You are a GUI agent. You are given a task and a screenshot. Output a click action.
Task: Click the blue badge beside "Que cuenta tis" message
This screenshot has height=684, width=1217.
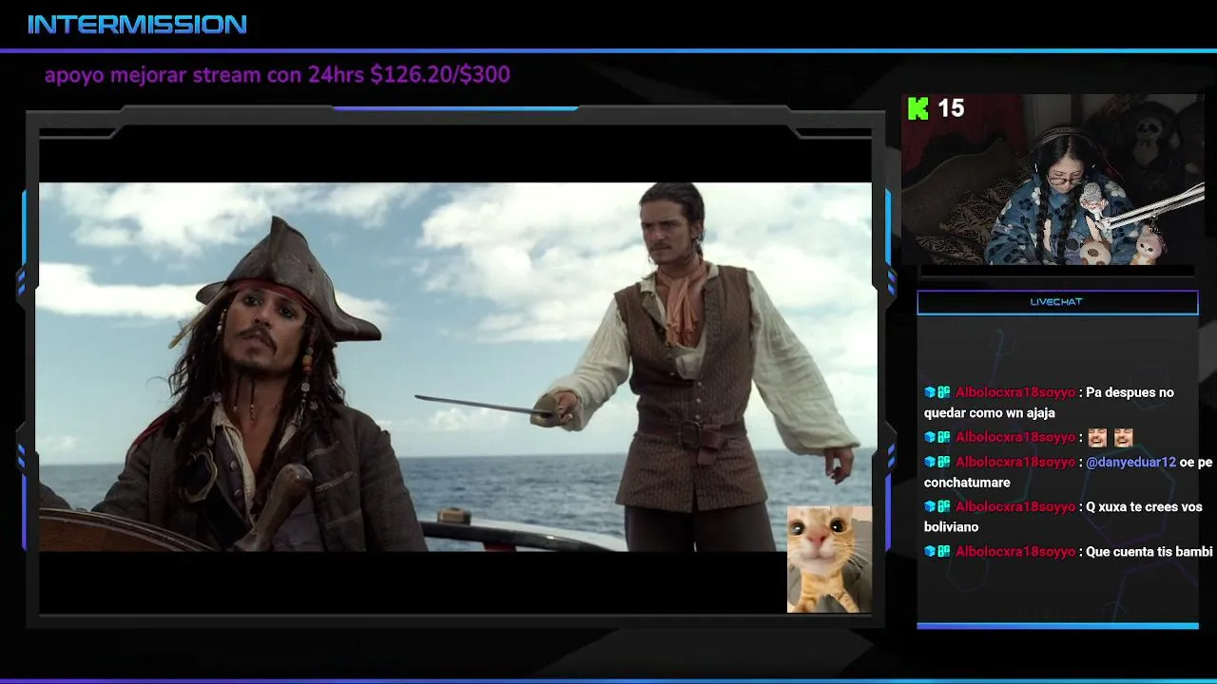coord(930,552)
